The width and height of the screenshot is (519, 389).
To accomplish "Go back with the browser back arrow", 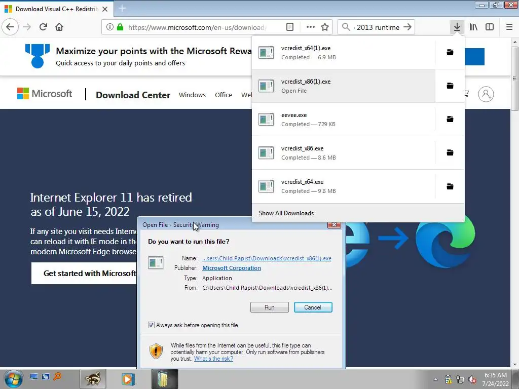I will pos(10,27).
